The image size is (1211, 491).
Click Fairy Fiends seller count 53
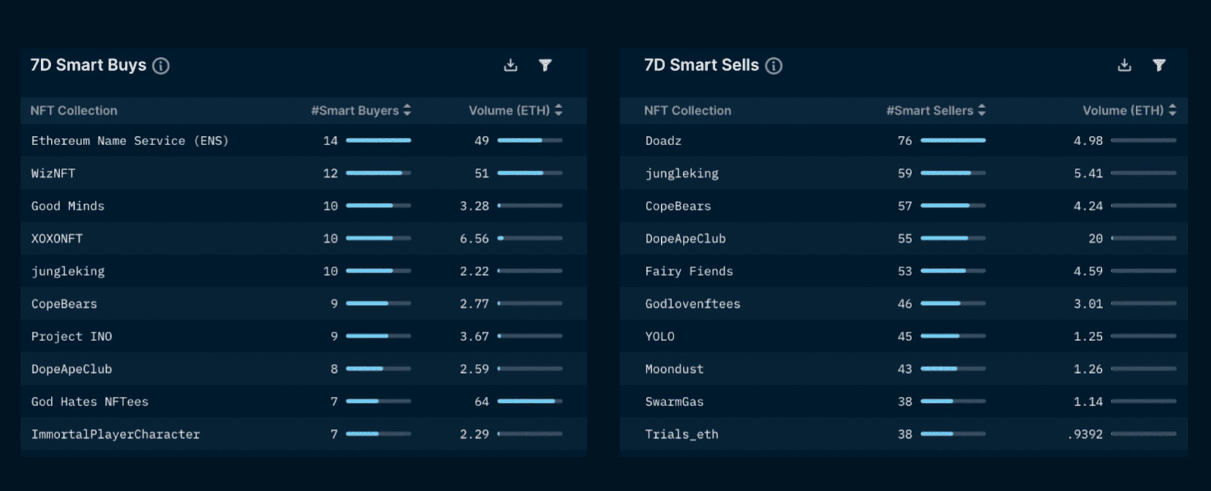904,271
